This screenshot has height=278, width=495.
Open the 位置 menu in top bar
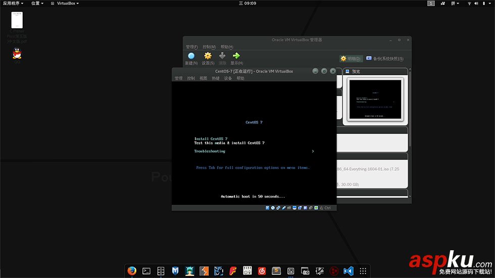point(37,3)
